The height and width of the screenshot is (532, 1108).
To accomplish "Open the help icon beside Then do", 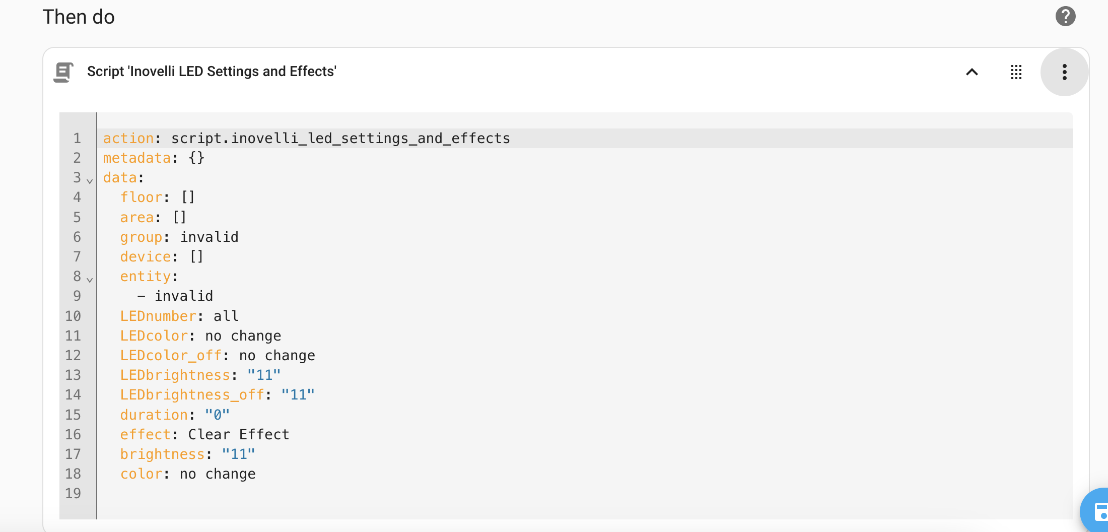I will coord(1065,16).
